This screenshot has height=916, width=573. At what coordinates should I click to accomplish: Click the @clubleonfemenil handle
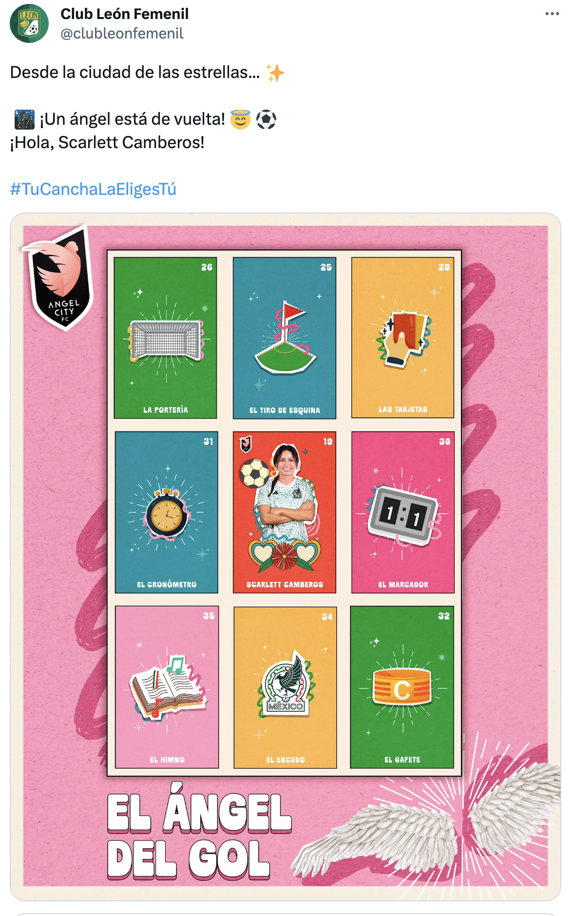pos(122,34)
